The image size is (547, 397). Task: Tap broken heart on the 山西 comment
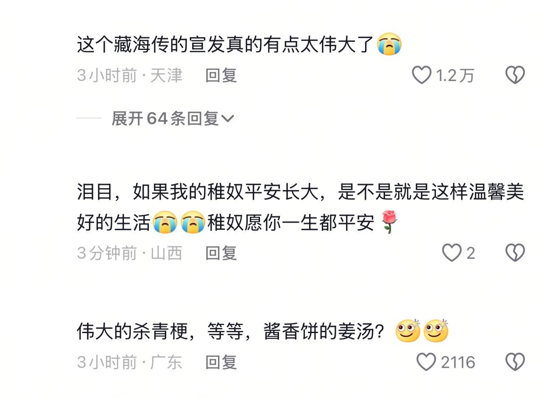[515, 253]
